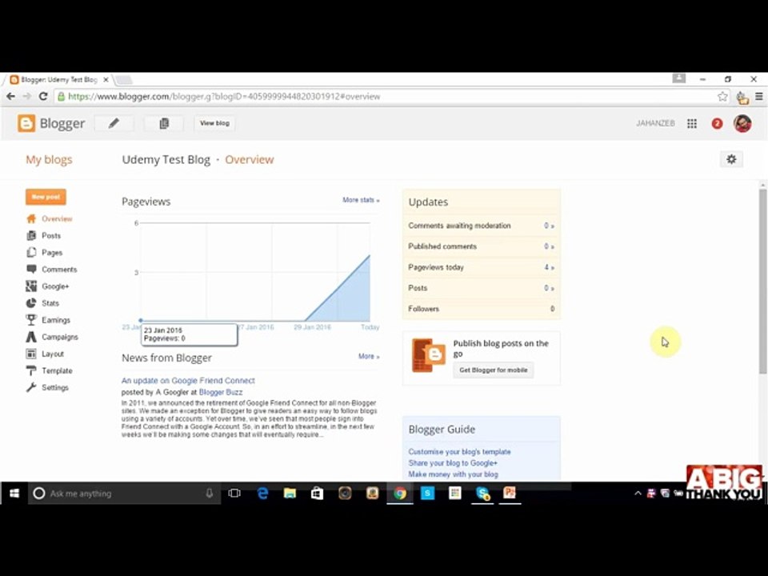
Task: Click the Overview home icon in sidebar
Action: coord(31,219)
